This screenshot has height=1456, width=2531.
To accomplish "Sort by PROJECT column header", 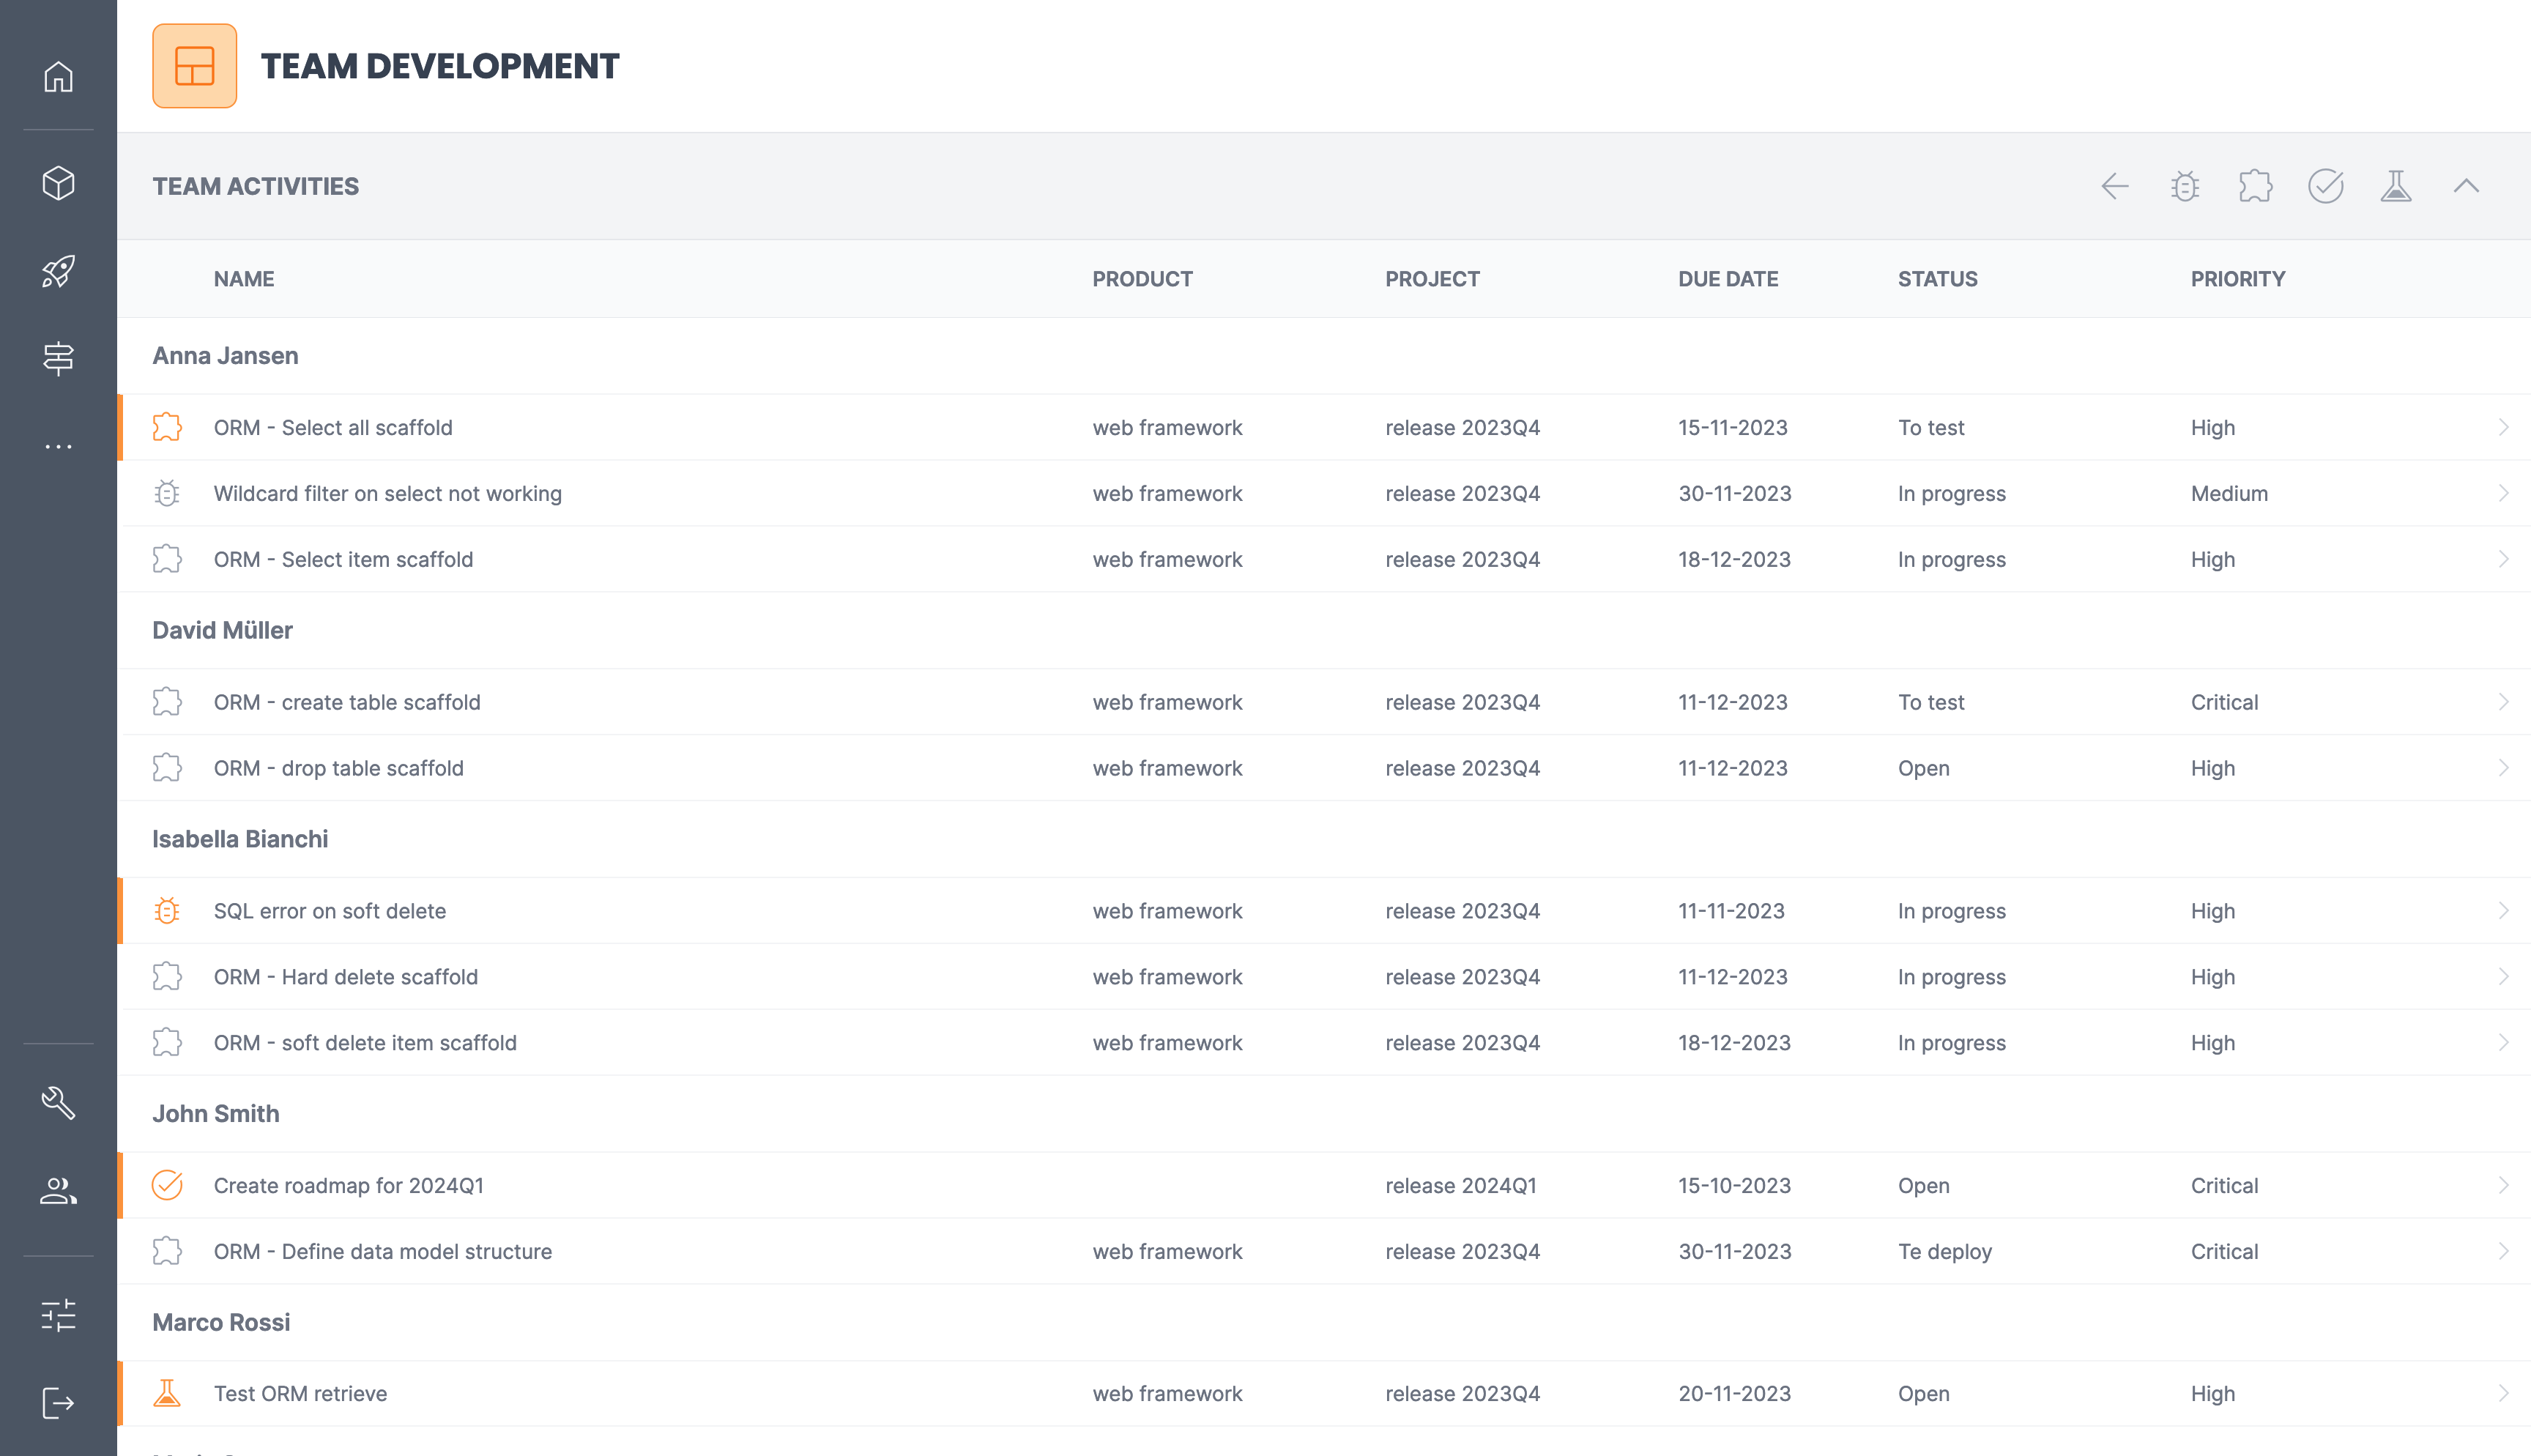I will (1432, 279).
